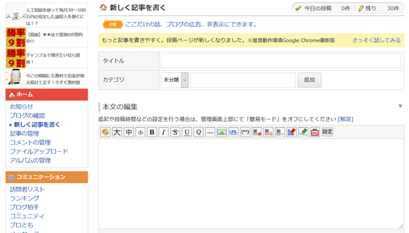Insert mobile emoji with gray mark
This screenshot has height=233, width=409.
pyautogui.click(x=280, y=132)
